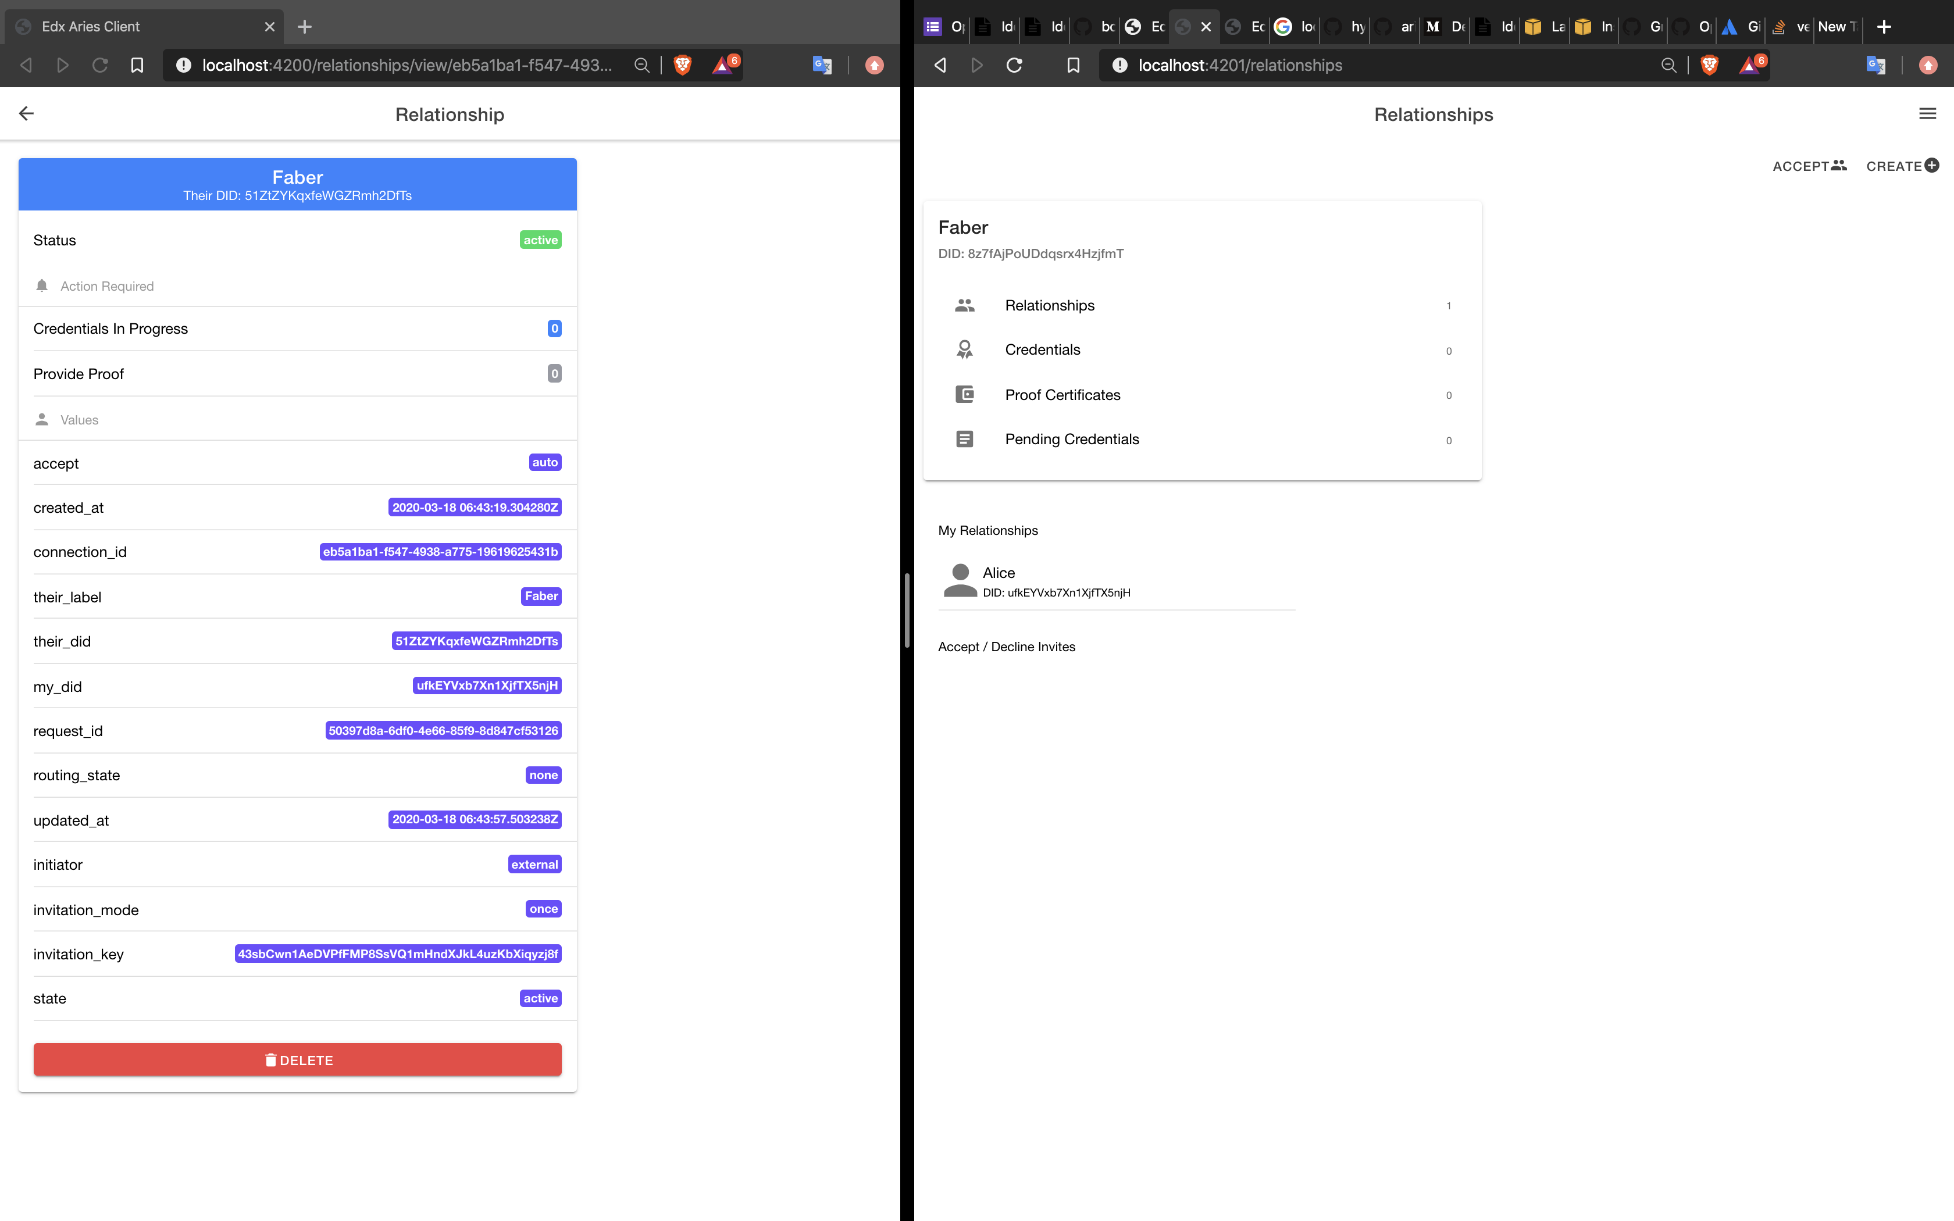Click the Brave shields icon in left browser
The height and width of the screenshot is (1221, 1954).
tap(682, 65)
